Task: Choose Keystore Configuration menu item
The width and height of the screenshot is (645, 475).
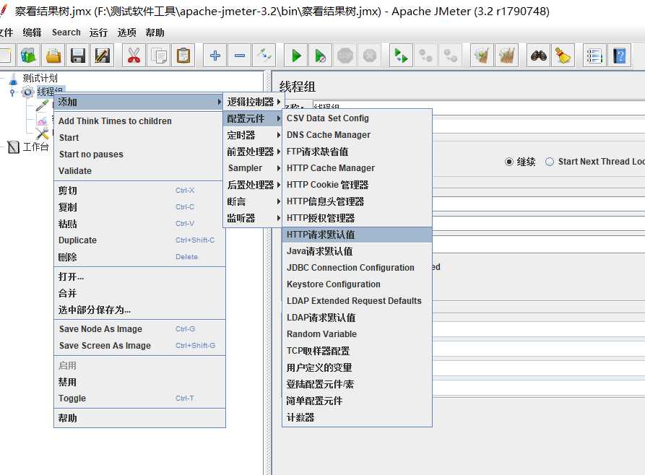Action: click(x=357, y=284)
